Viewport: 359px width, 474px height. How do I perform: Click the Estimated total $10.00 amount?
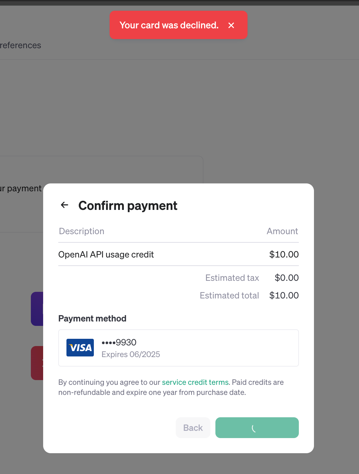coord(284,296)
